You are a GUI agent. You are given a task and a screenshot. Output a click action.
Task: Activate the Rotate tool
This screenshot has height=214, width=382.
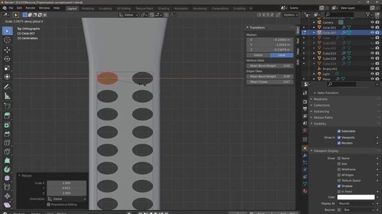(7, 59)
